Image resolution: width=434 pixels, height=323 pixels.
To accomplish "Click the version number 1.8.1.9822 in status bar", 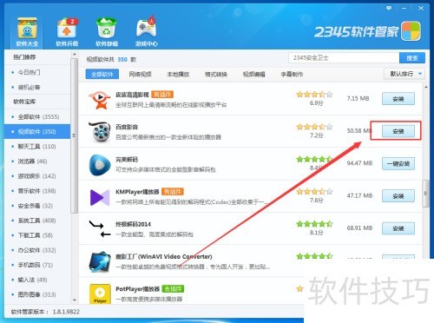I will coord(66,312).
